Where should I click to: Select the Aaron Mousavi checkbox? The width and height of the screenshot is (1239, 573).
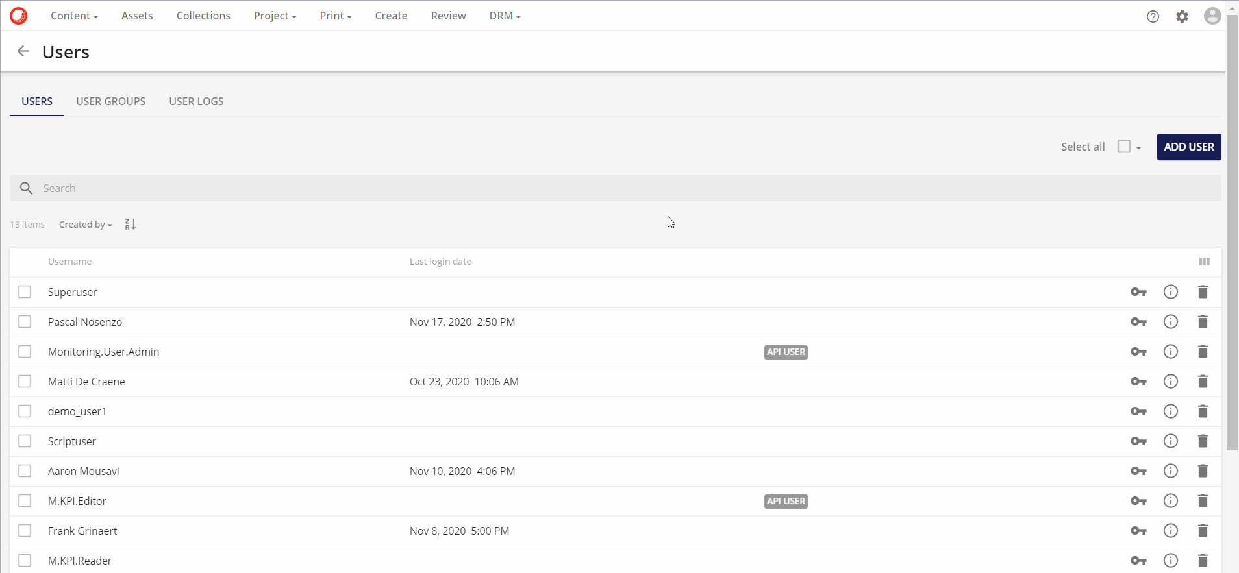pyautogui.click(x=25, y=471)
